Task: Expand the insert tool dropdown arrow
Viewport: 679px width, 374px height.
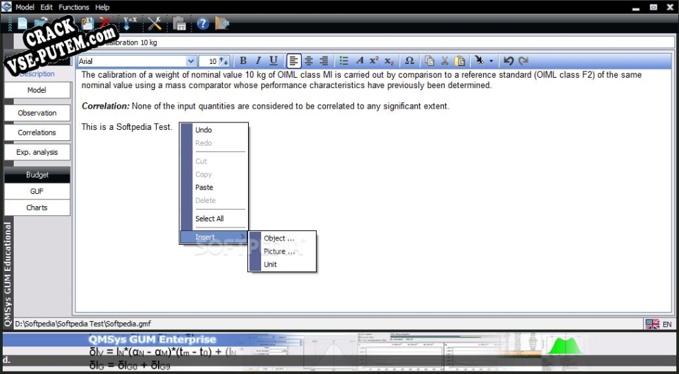Action: point(491,61)
